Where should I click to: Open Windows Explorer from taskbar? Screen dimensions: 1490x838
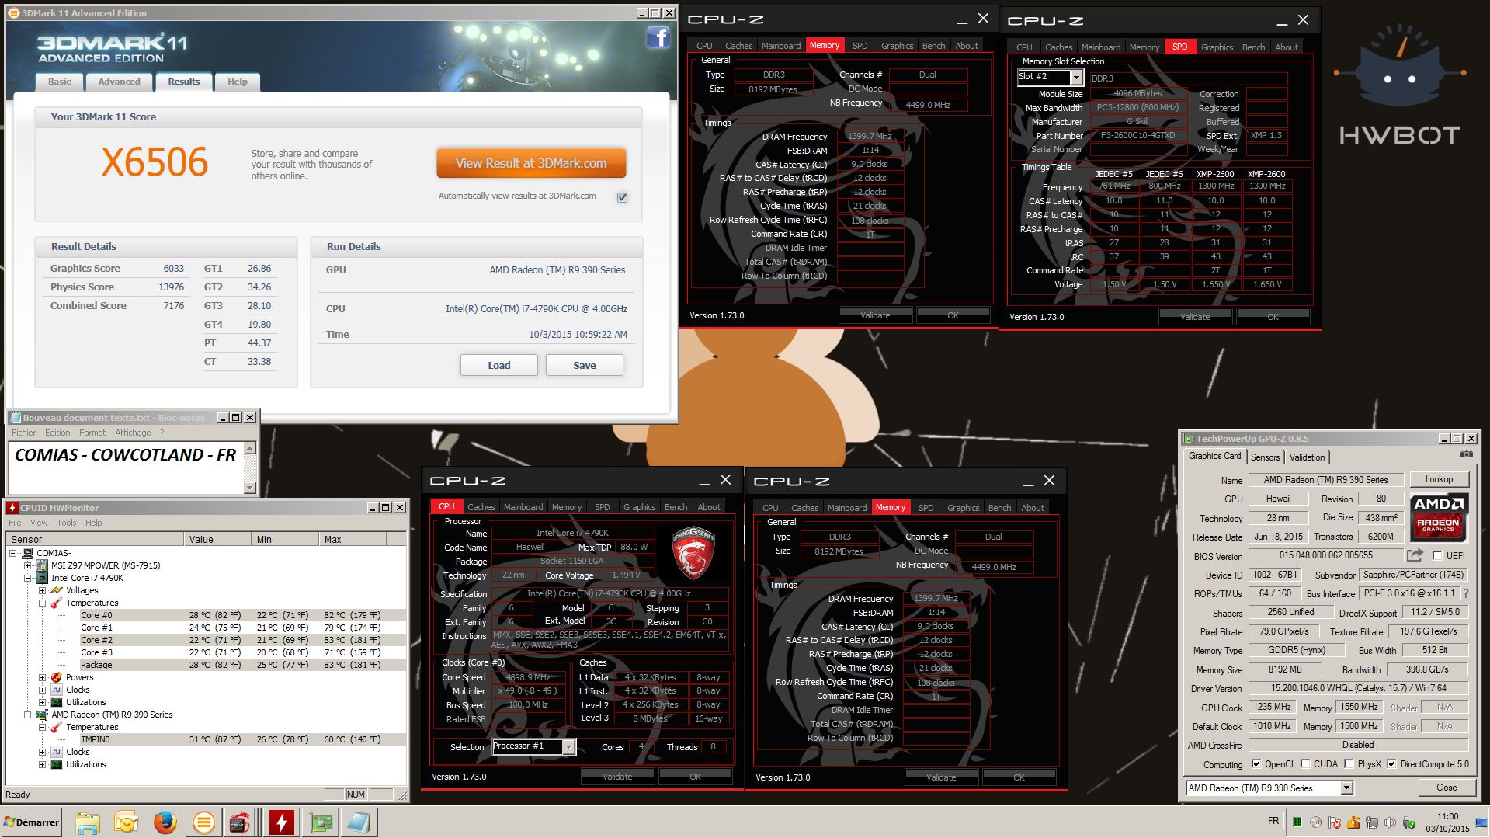88,822
